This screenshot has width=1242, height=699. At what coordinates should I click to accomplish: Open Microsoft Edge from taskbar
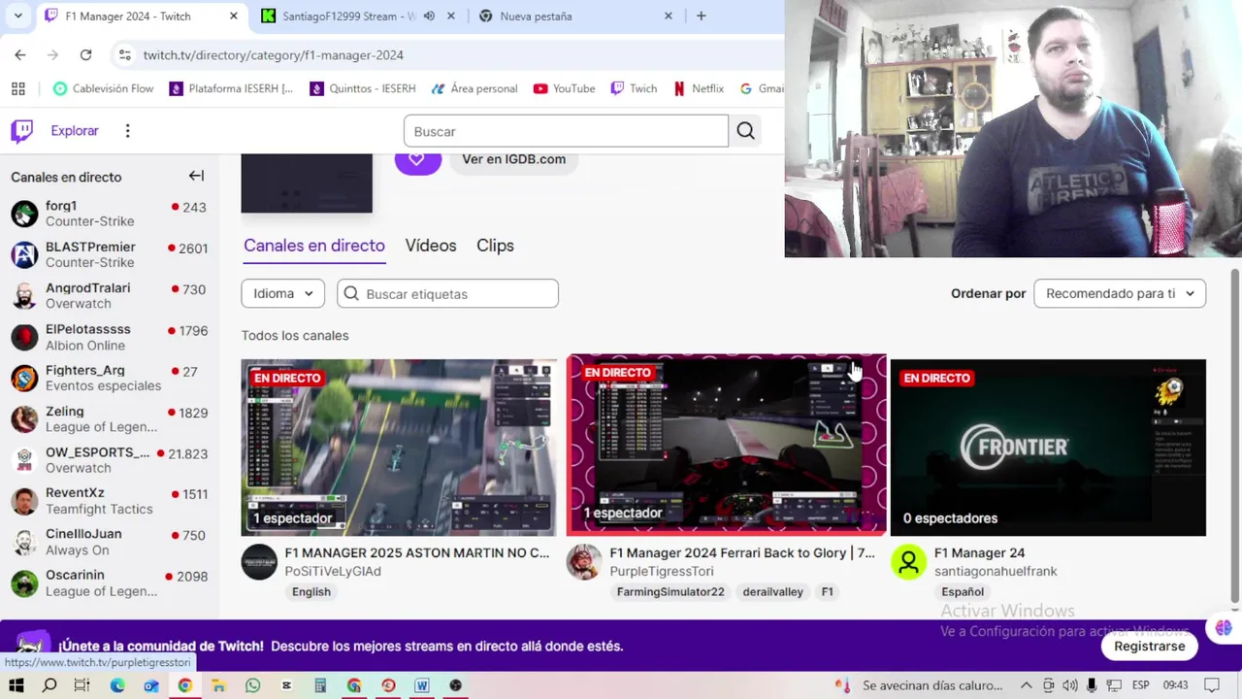click(117, 685)
